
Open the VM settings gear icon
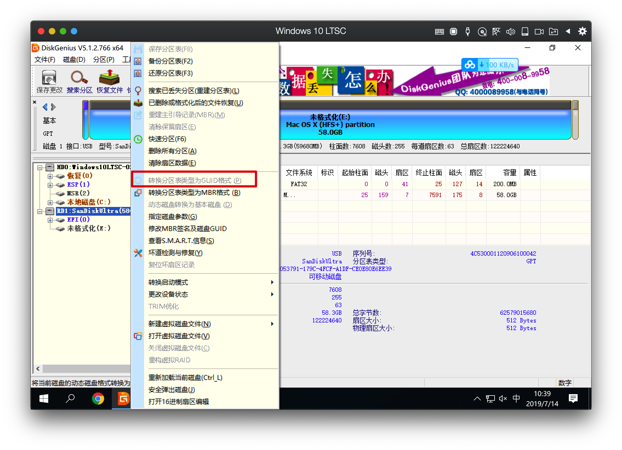pos(582,31)
